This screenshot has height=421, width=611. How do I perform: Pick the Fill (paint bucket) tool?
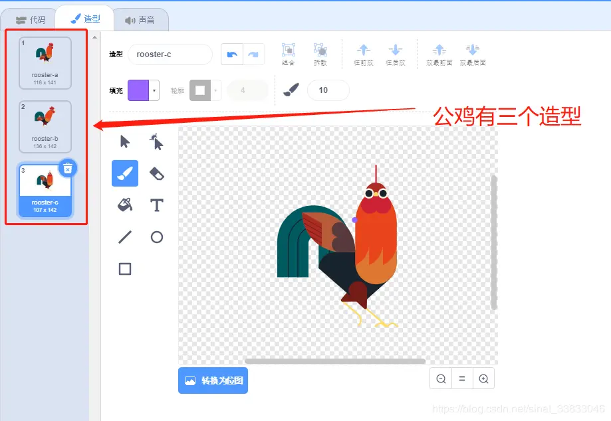pos(125,205)
